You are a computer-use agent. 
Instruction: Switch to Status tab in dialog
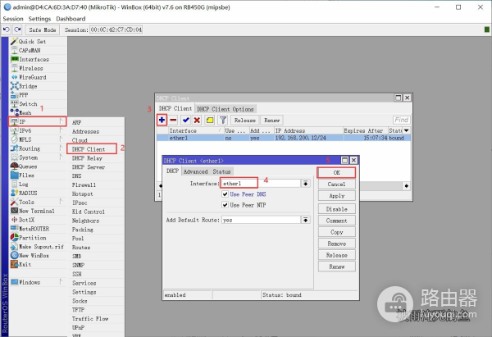(x=222, y=171)
